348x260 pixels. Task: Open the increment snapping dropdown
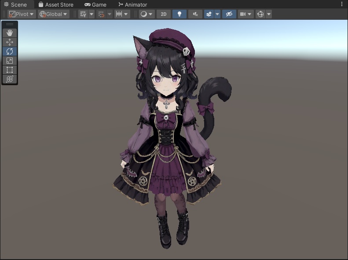click(122, 14)
